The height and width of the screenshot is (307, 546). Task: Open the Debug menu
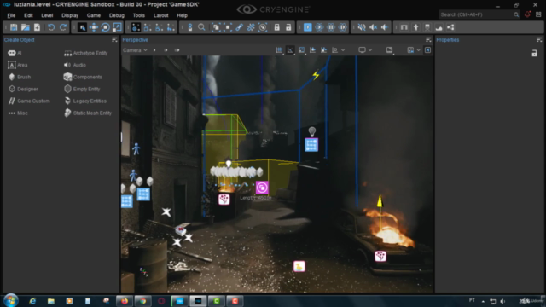click(x=117, y=15)
